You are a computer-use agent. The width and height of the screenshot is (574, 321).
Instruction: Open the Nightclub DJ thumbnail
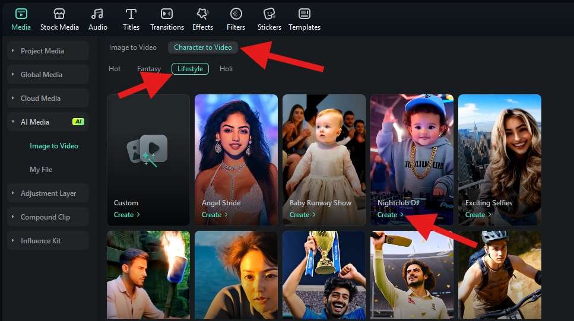(412, 160)
